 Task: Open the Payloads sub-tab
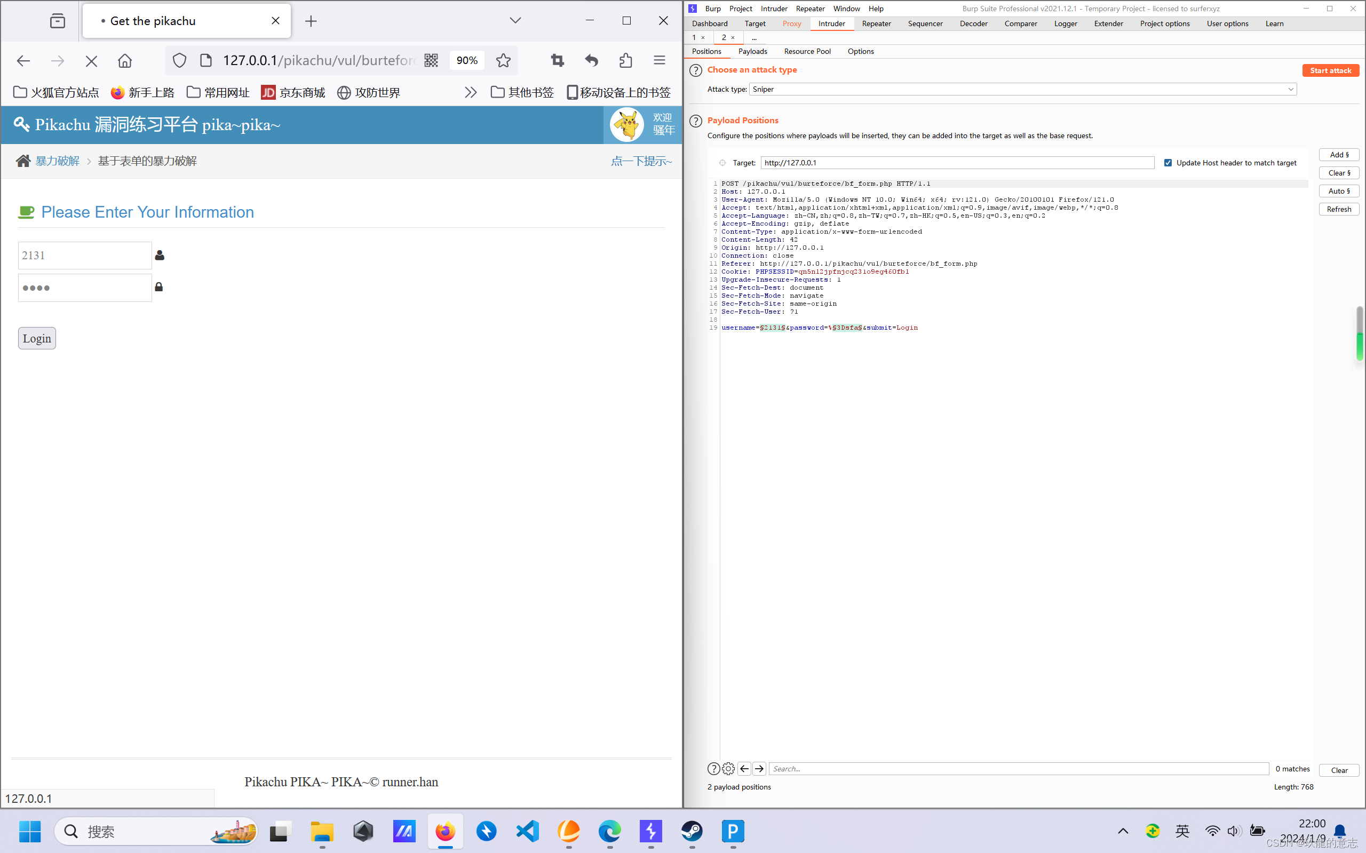click(753, 51)
